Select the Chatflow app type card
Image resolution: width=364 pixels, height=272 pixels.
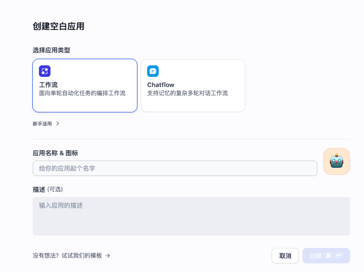(193, 85)
